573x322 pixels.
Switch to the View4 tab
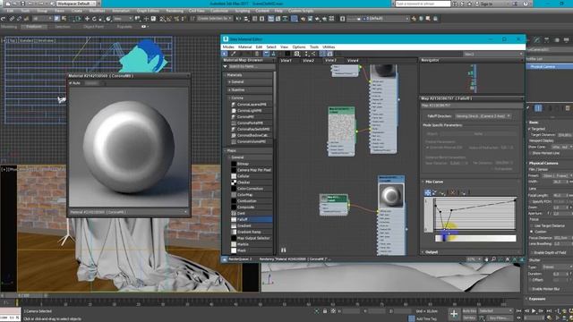coord(353,60)
